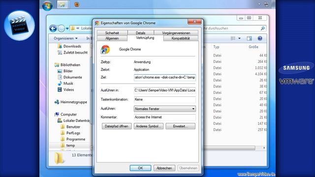Open recent locations arrow in Explorer
Image resolution: width=315 pixels, height=177 pixels.
67,29
